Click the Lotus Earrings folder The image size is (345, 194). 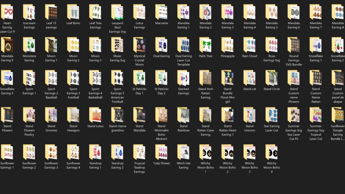tap(139, 12)
